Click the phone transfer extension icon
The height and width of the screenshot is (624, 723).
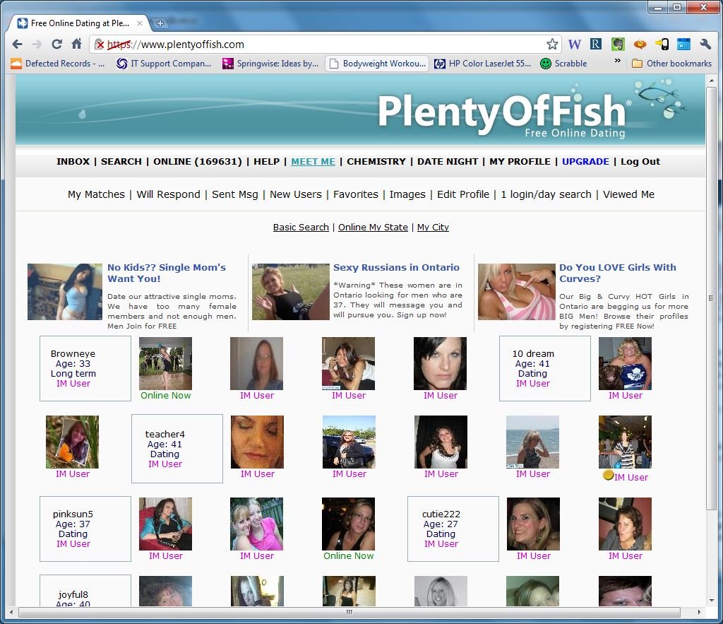tap(662, 45)
